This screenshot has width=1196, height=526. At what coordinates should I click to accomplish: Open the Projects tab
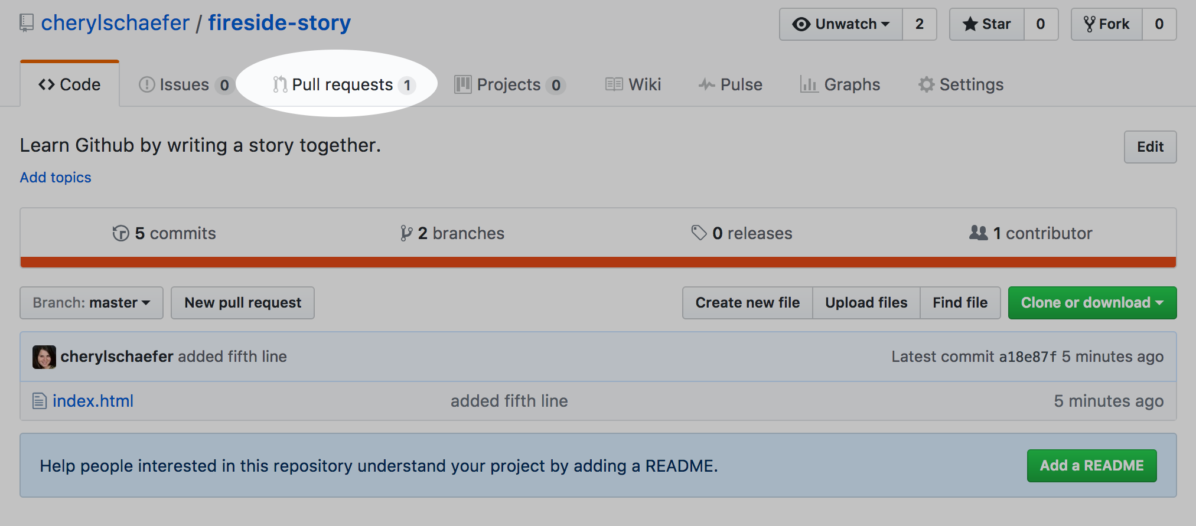510,85
